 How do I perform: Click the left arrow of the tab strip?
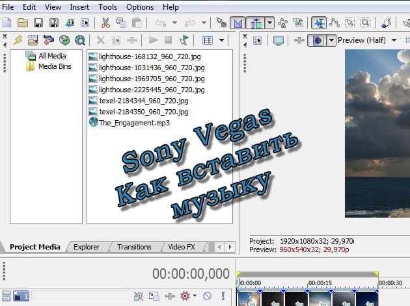(220, 247)
